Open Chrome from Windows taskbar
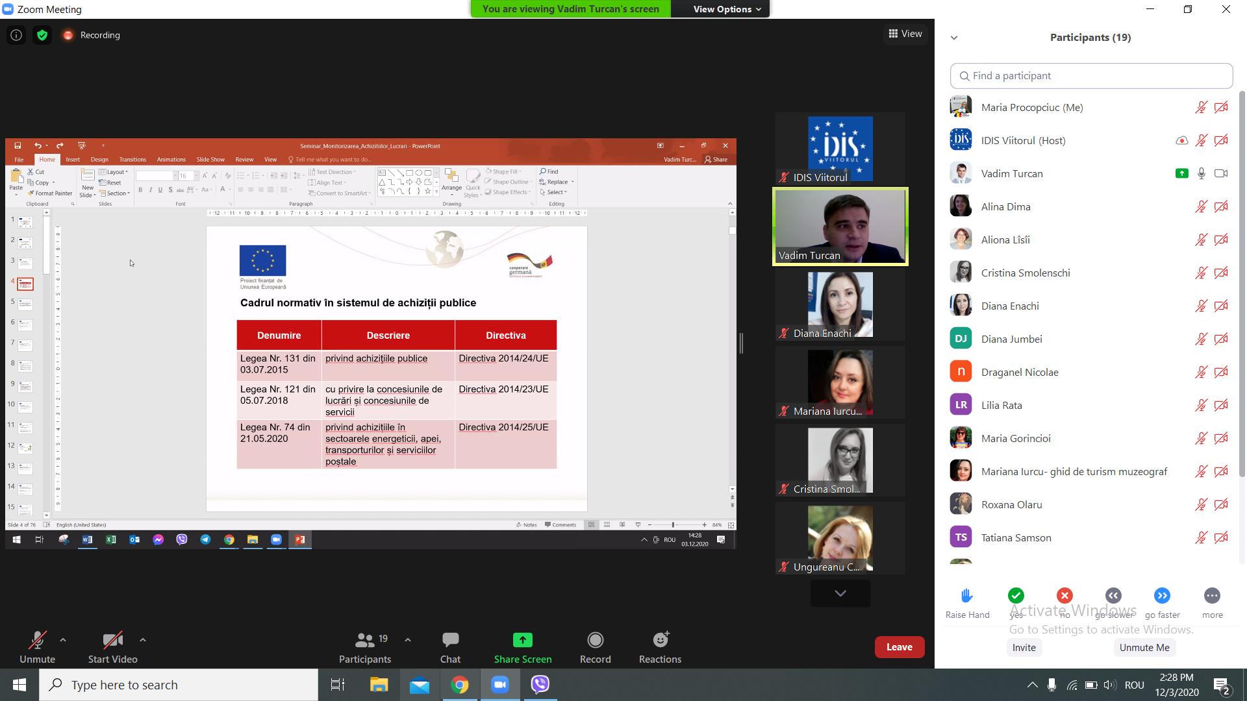 point(460,685)
